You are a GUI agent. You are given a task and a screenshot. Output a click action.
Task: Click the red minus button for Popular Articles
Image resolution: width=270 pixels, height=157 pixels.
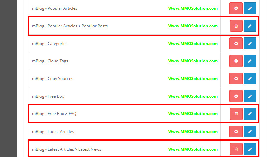236,8
